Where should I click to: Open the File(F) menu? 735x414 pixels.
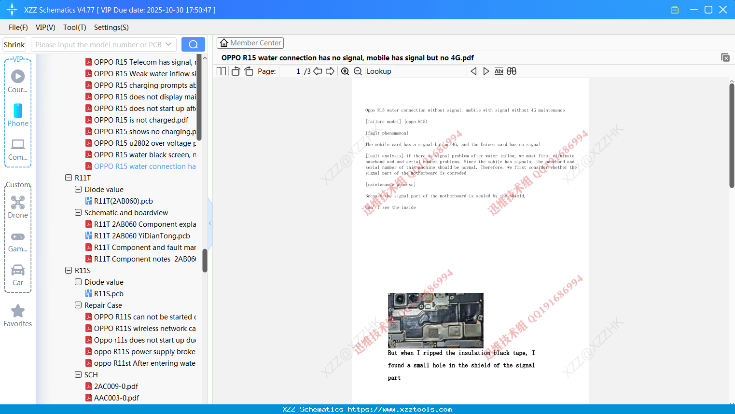(18, 28)
